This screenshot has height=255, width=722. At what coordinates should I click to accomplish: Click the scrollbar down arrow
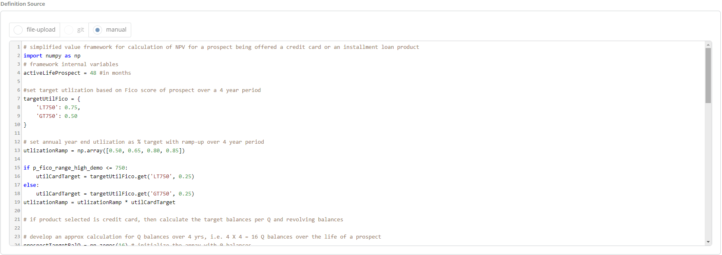[708, 242]
